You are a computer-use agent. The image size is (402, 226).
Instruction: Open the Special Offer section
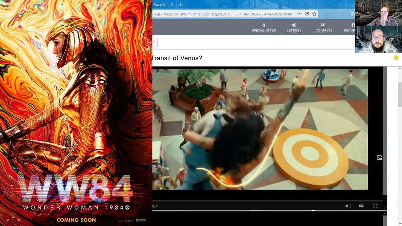coord(263,28)
